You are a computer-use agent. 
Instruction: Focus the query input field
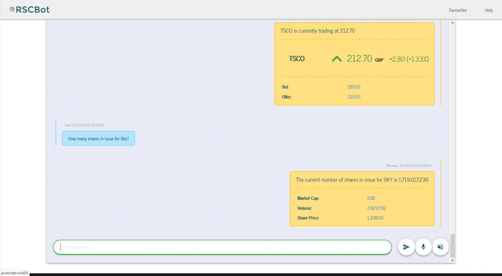(222, 247)
